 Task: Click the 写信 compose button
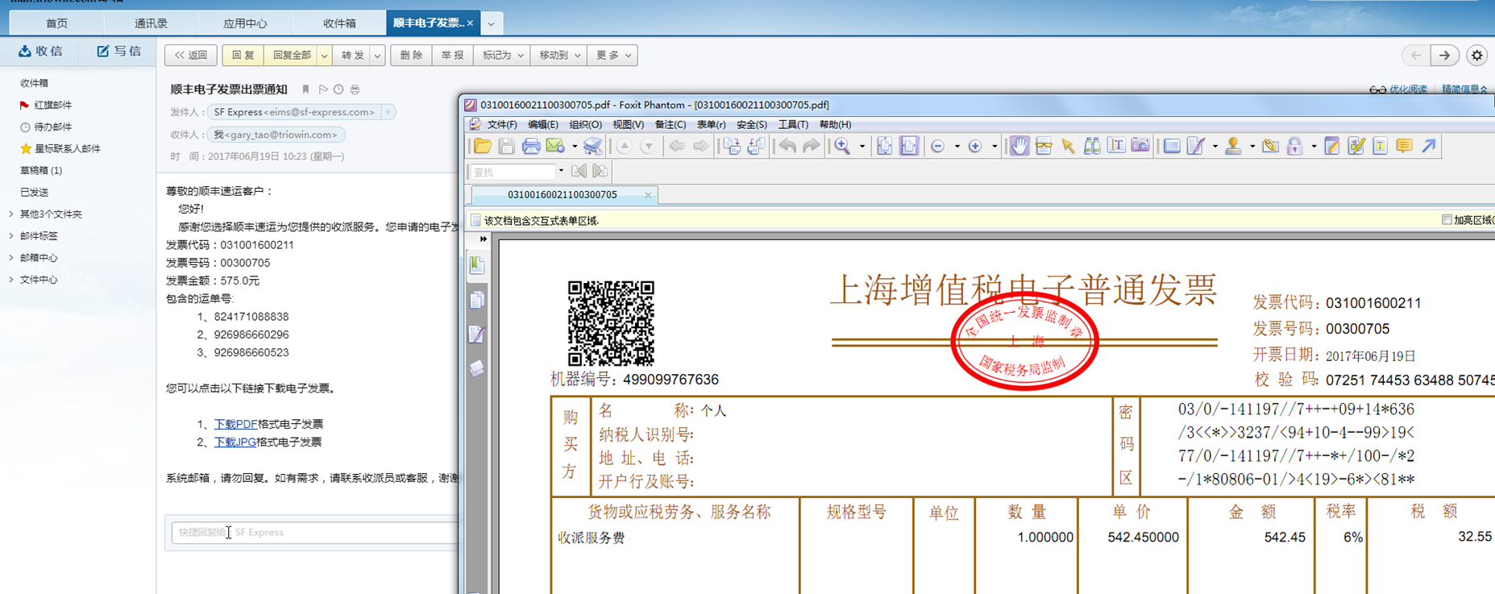point(118,52)
